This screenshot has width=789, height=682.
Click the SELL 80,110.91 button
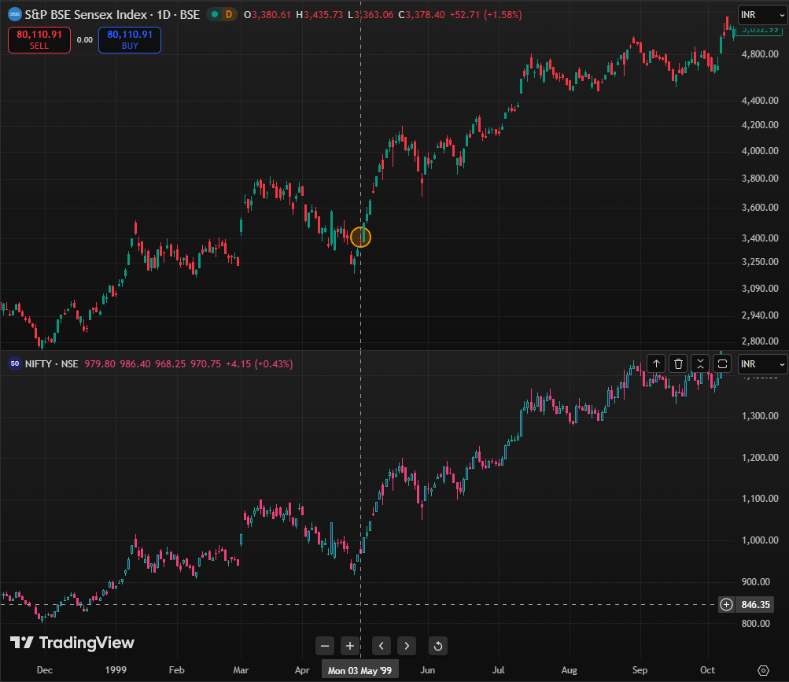pos(39,40)
